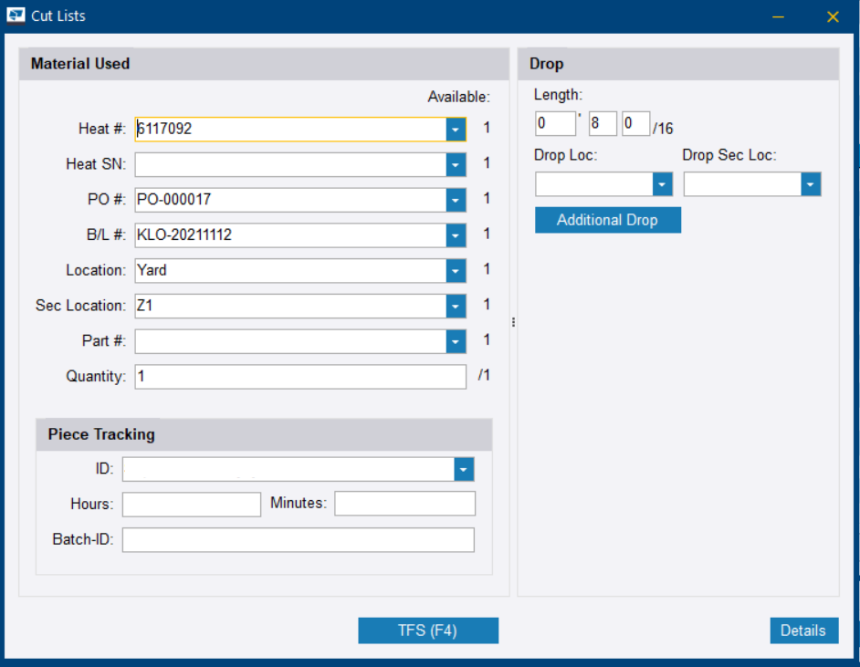The height and width of the screenshot is (667, 860).
Task: Click the Hours input field
Action: [191, 503]
